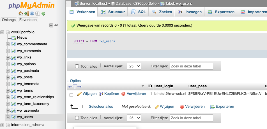The width and height of the screenshot is (267, 129).
Task: Open the Exporteren tab
Action: pyautogui.click(x=221, y=12)
